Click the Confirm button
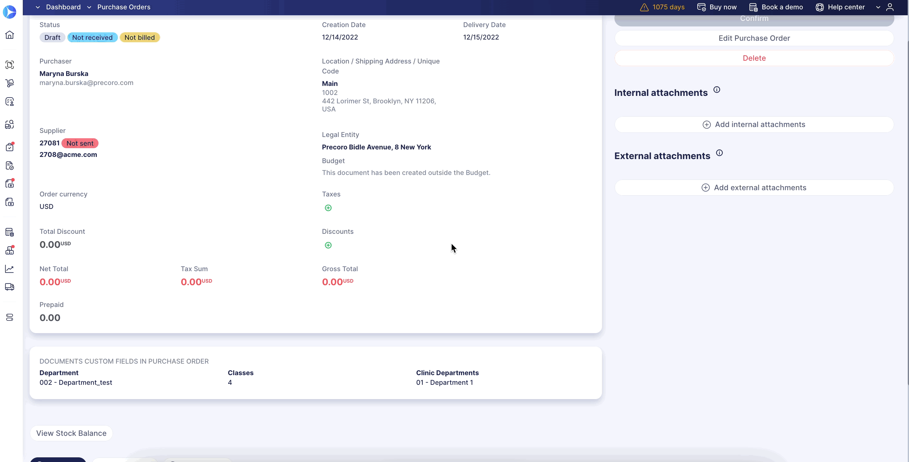Image resolution: width=909 pixels, height=462 pixels. [754, 20]
